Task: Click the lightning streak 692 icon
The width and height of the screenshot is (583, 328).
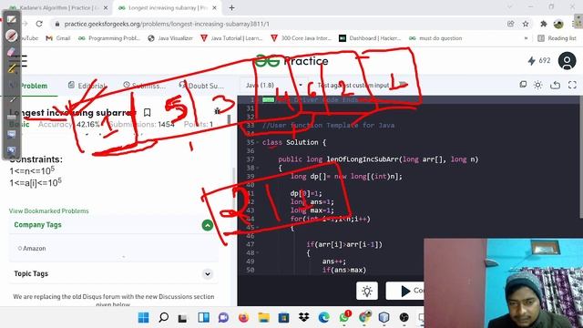Action: coord(532,61)
